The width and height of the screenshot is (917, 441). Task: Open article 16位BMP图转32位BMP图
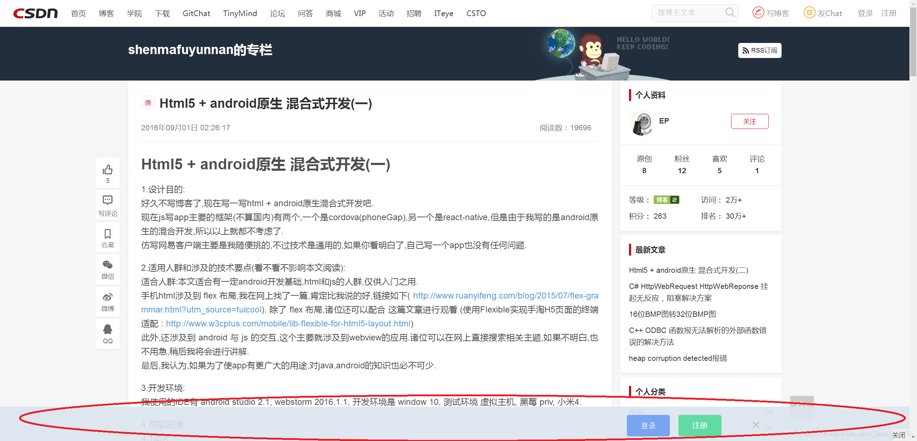pos(672,314)
